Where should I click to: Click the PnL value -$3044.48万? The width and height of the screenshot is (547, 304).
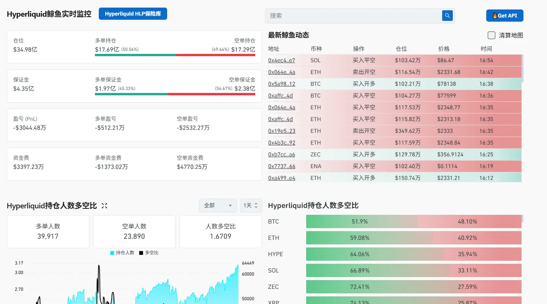coord(30,128)
